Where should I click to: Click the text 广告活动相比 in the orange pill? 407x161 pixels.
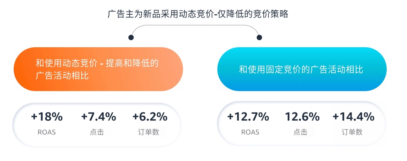coord(62,75)
